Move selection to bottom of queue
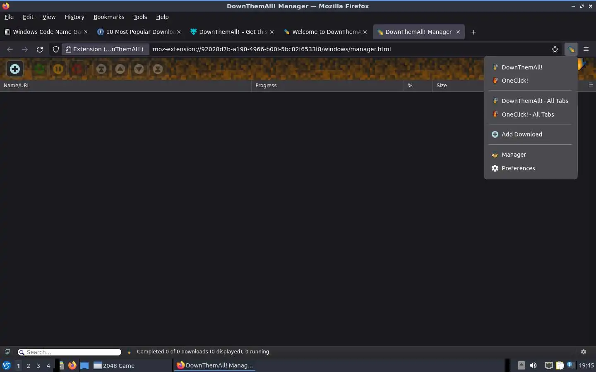 158,69
